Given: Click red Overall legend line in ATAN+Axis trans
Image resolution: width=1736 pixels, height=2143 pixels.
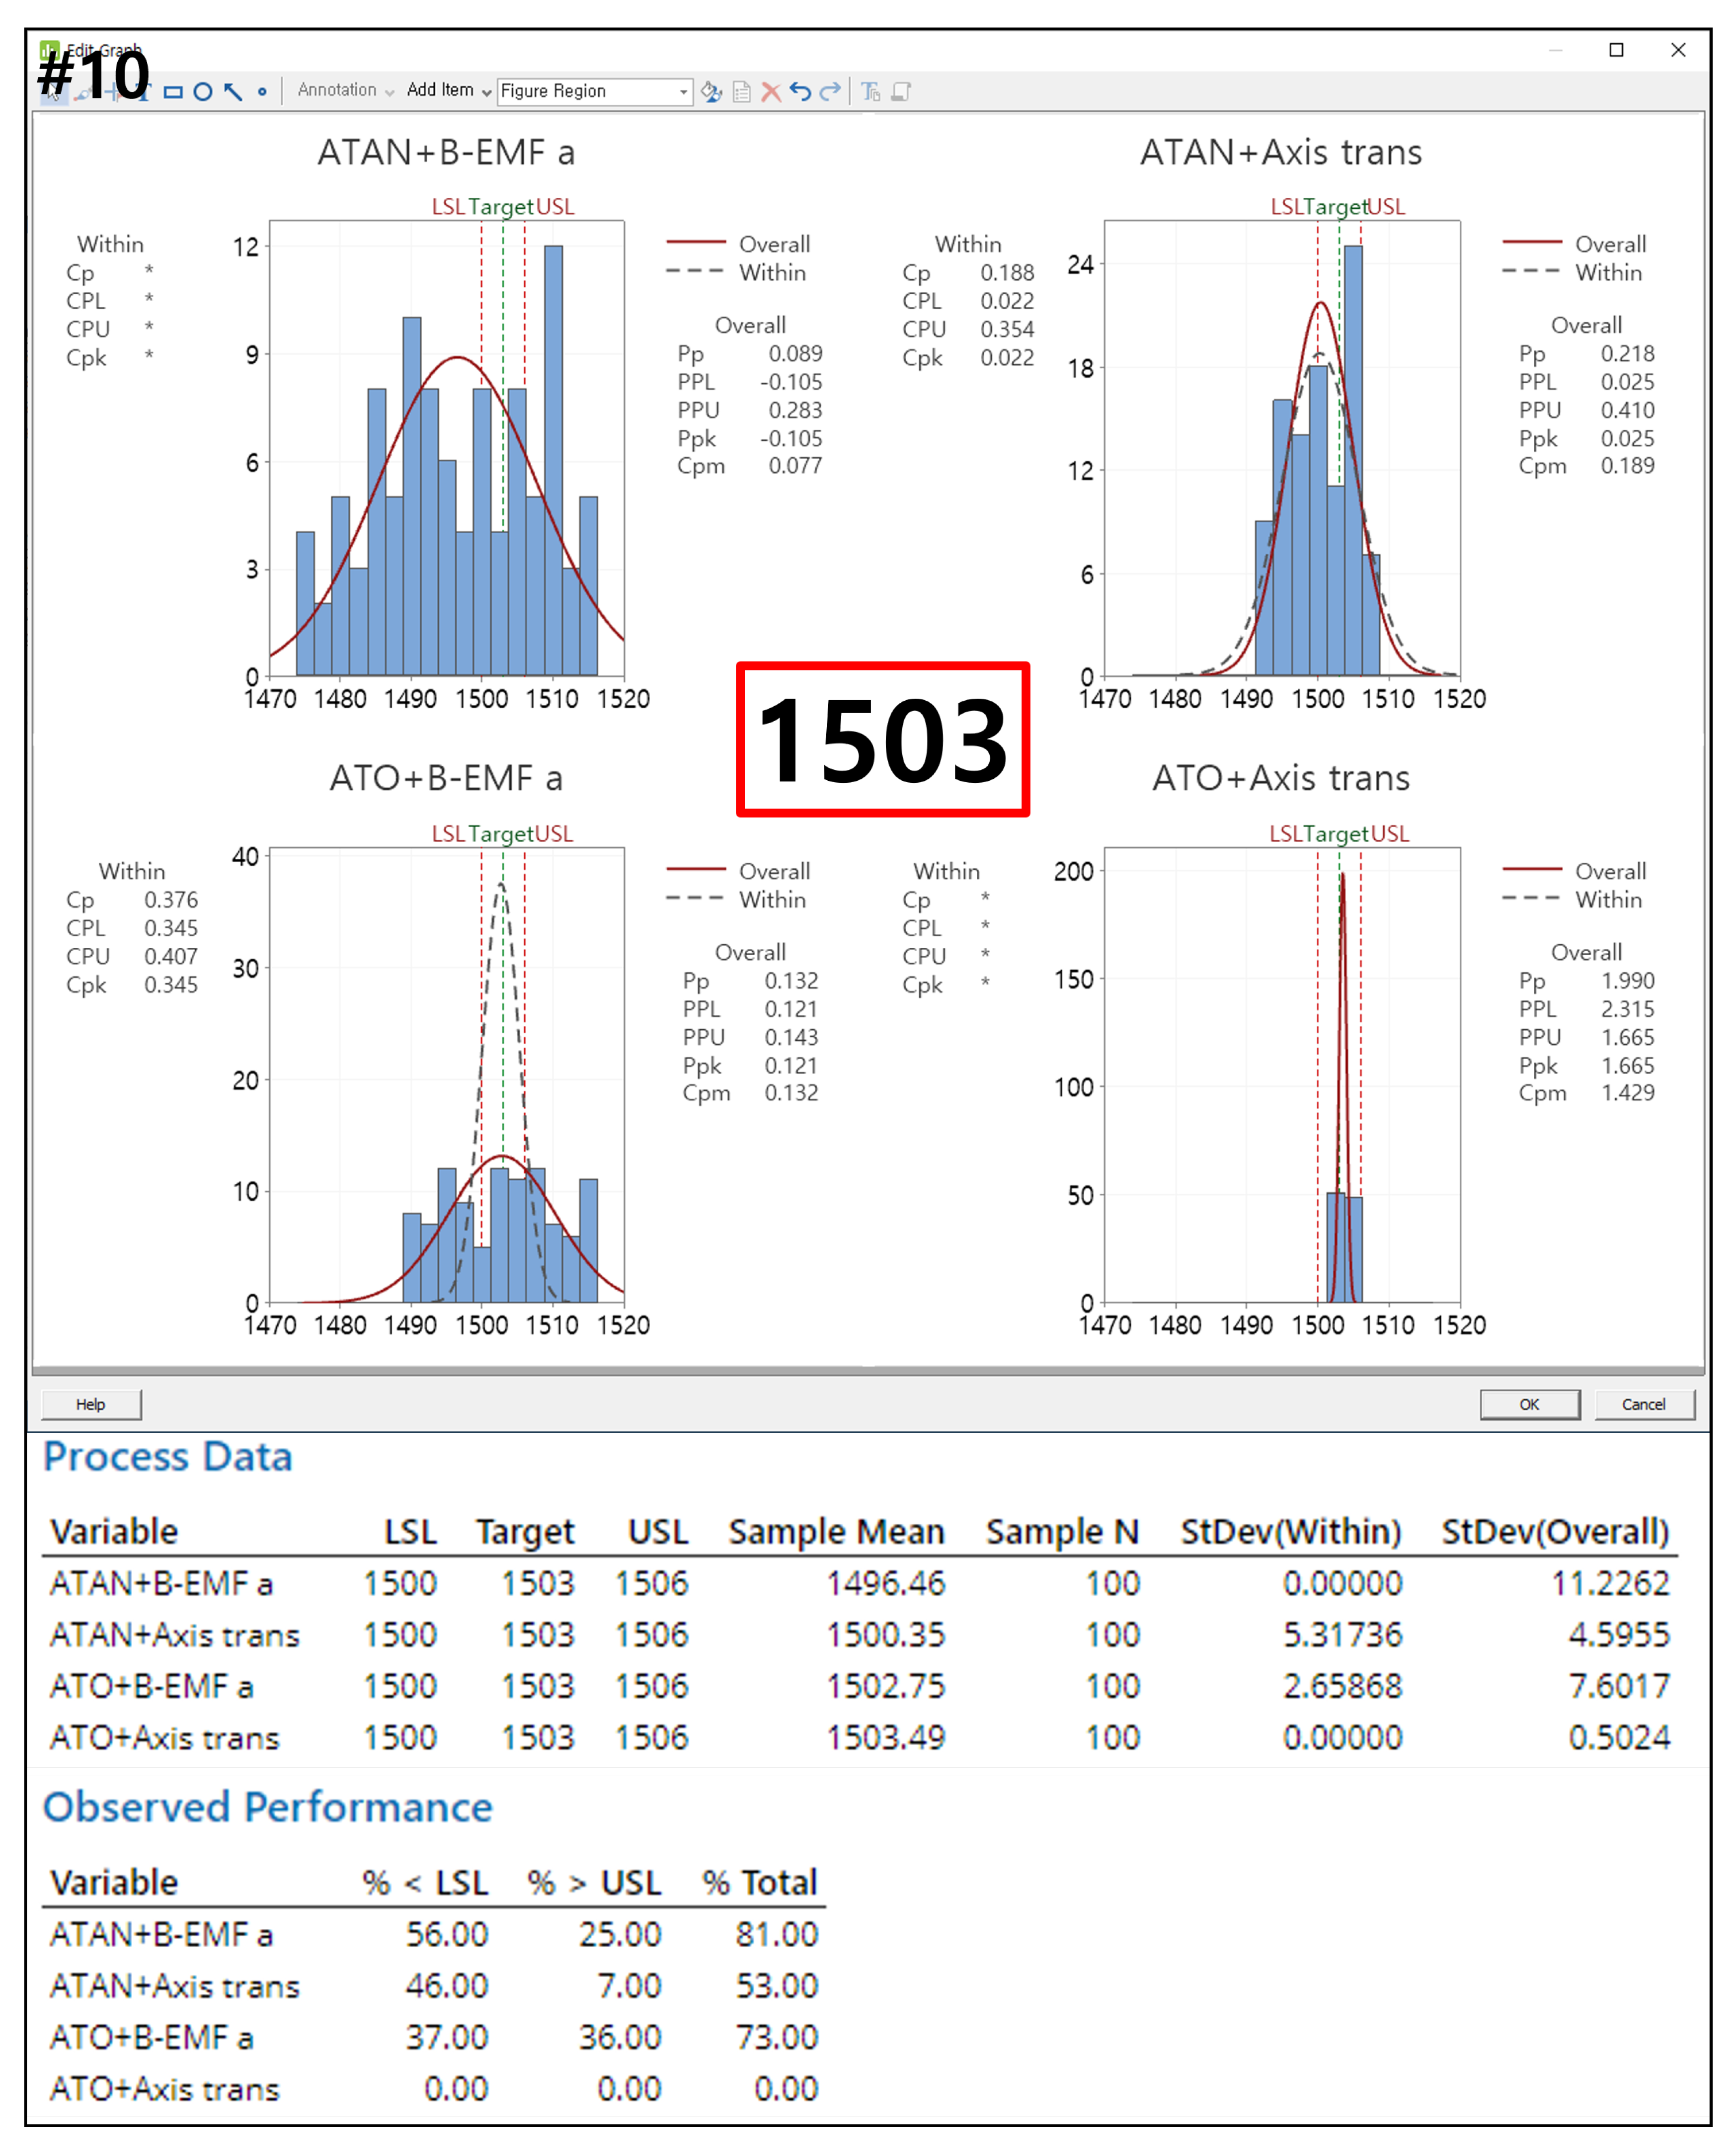Looking at the screenshot, I should [x=1531, y=242].
